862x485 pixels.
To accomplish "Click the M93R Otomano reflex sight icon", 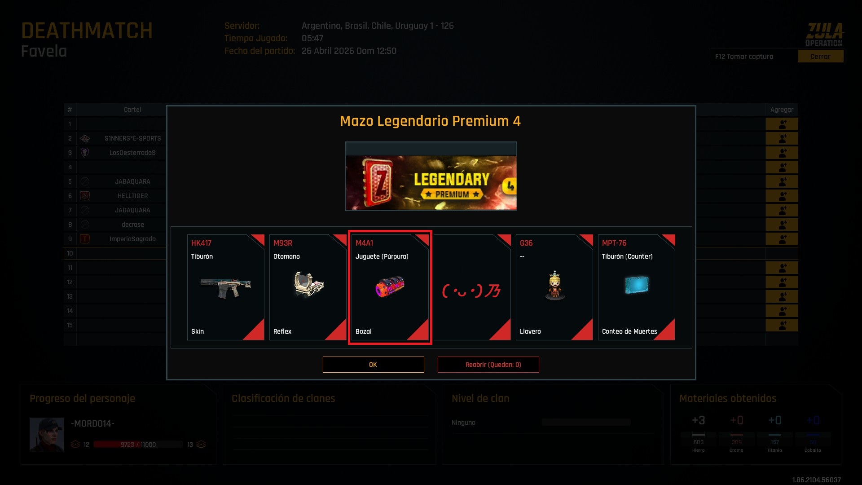I will (308, 284).
